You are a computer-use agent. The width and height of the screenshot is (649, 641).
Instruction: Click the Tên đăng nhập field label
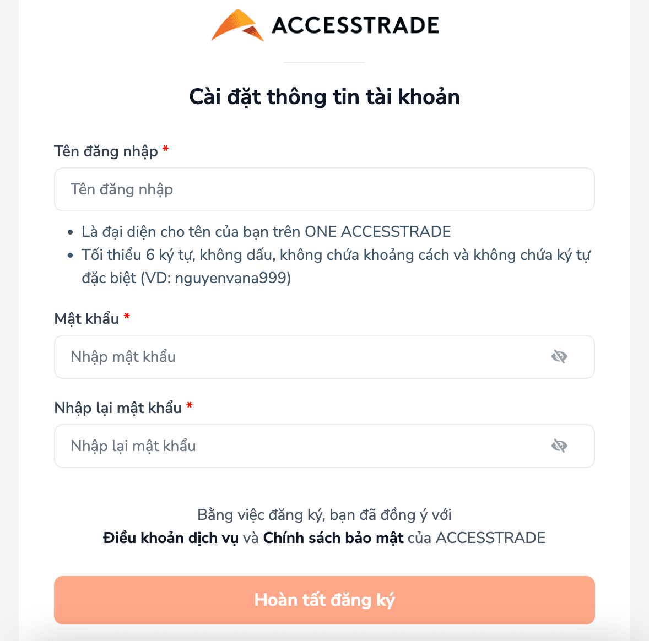(106, 151)
